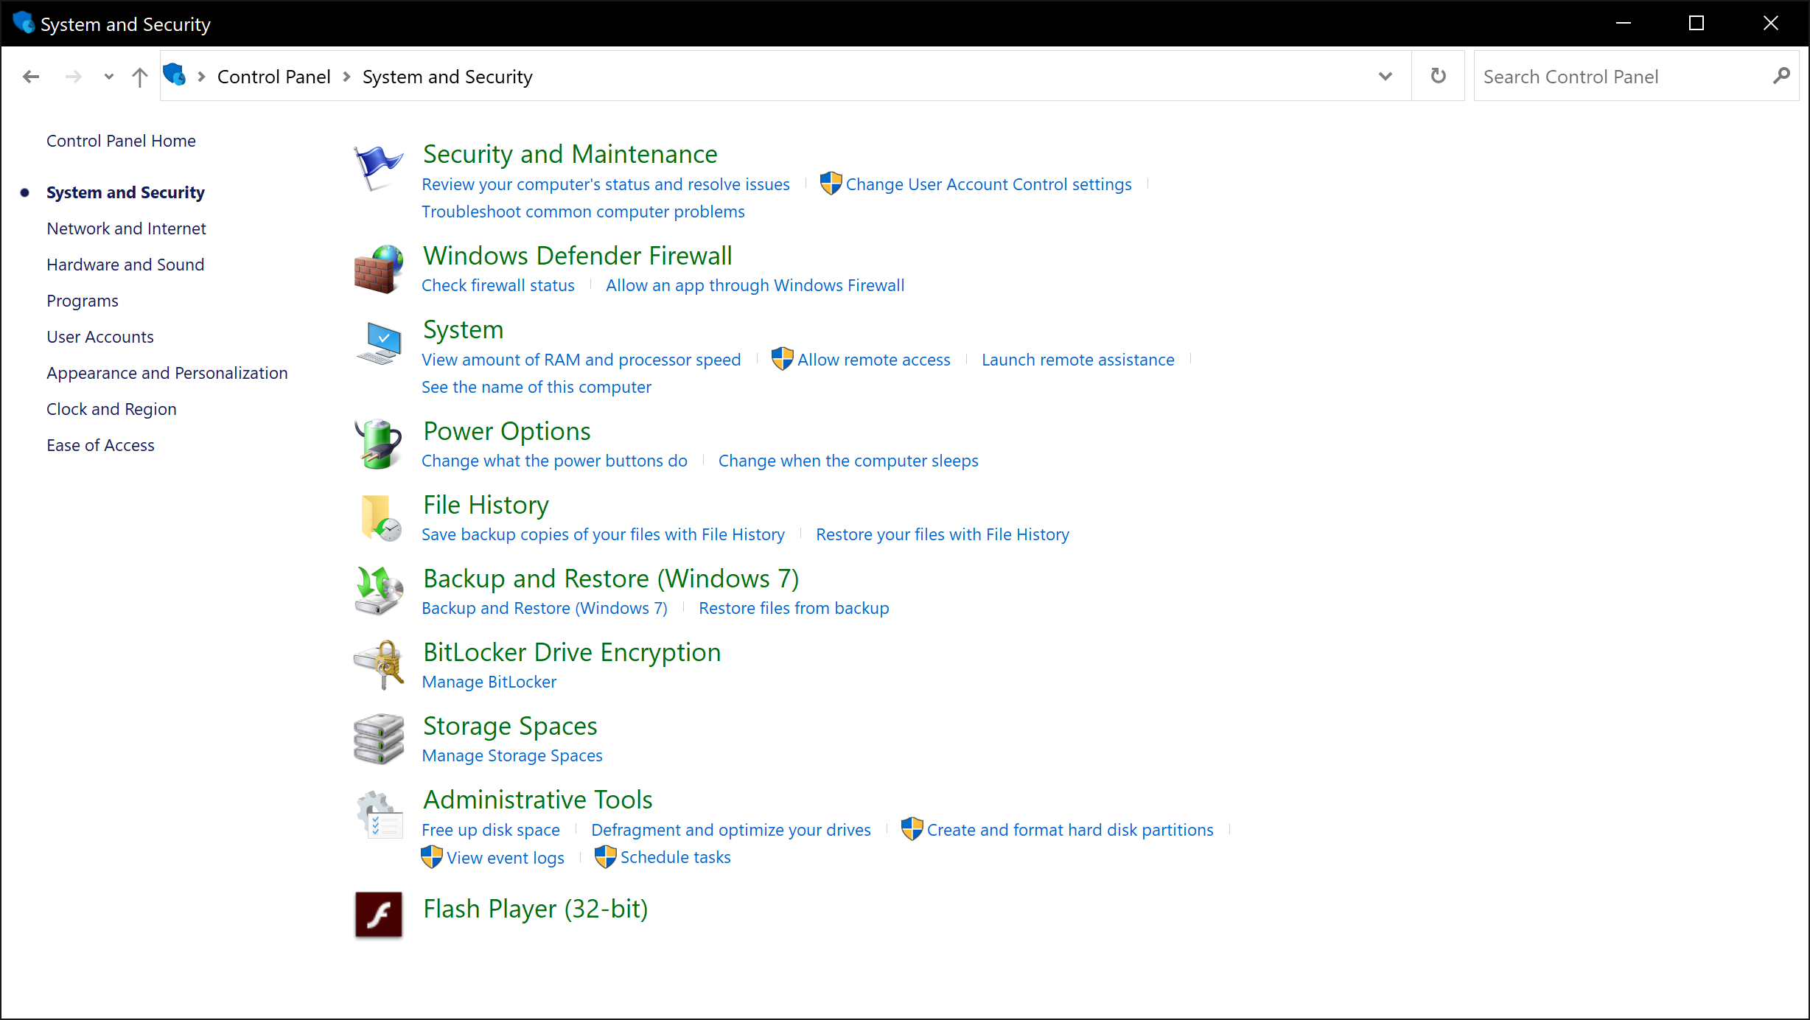
Task: Open System properties panel
Action: click(x=461, y=329)
